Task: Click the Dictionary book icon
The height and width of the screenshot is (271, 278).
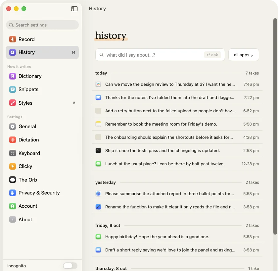Action: [x=13, y=76]
